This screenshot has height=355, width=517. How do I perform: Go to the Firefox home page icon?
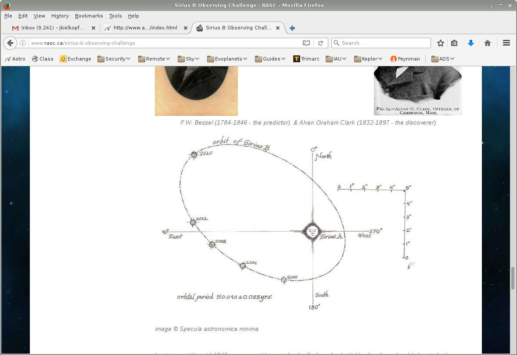(x=488, y=43)
